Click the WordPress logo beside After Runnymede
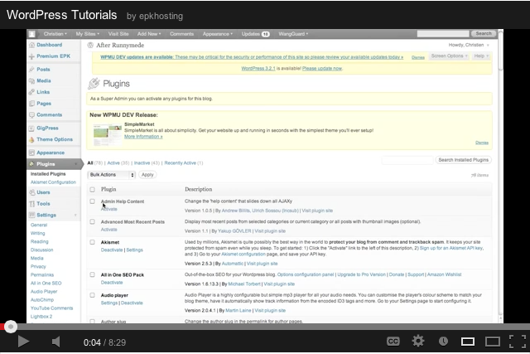Screen dimensions: 530x354 coord(90,46)
